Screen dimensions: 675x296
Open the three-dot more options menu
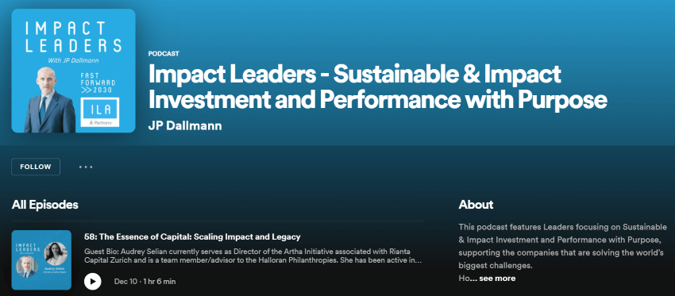[x=86, y=167]
